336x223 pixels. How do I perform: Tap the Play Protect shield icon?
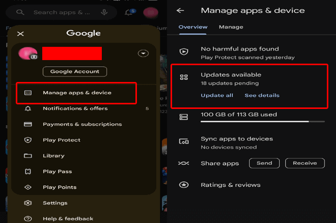click(28, 140)
